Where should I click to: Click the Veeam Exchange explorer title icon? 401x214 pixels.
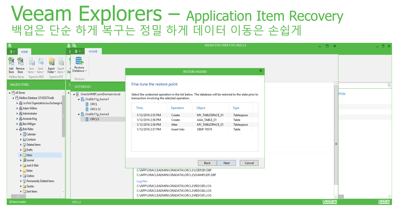pos(10,45)
